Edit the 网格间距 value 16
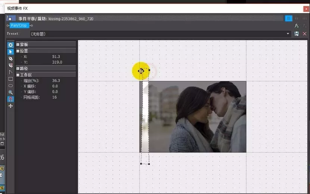The width and height of the screenshot is (310, 194). (54, 97)
